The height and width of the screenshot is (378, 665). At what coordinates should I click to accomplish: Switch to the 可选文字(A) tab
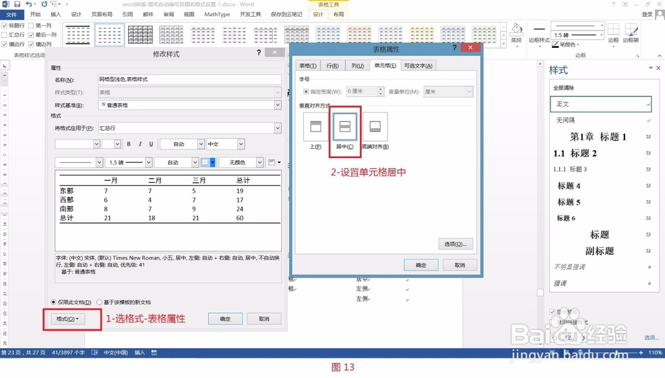pos(418,66)
